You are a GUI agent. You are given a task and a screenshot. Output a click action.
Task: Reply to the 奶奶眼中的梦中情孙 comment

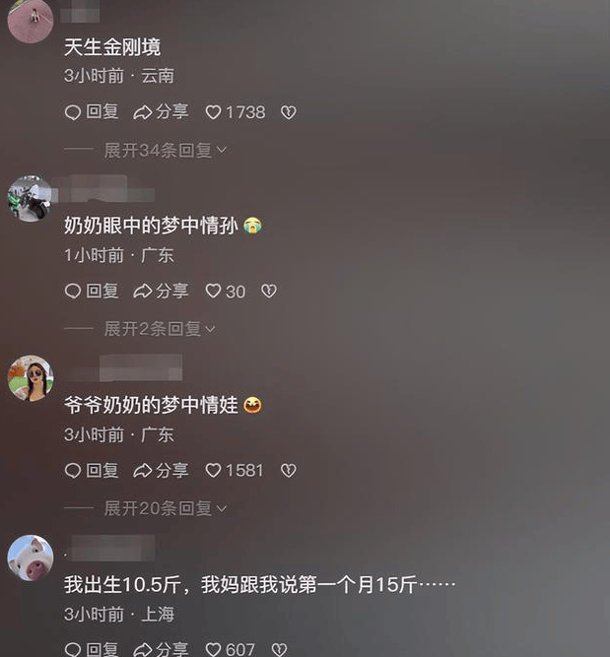tap(92, 292)
